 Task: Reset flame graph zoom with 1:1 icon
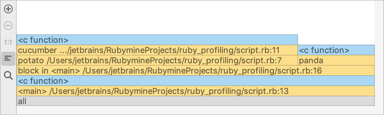(x=8, y=42)
